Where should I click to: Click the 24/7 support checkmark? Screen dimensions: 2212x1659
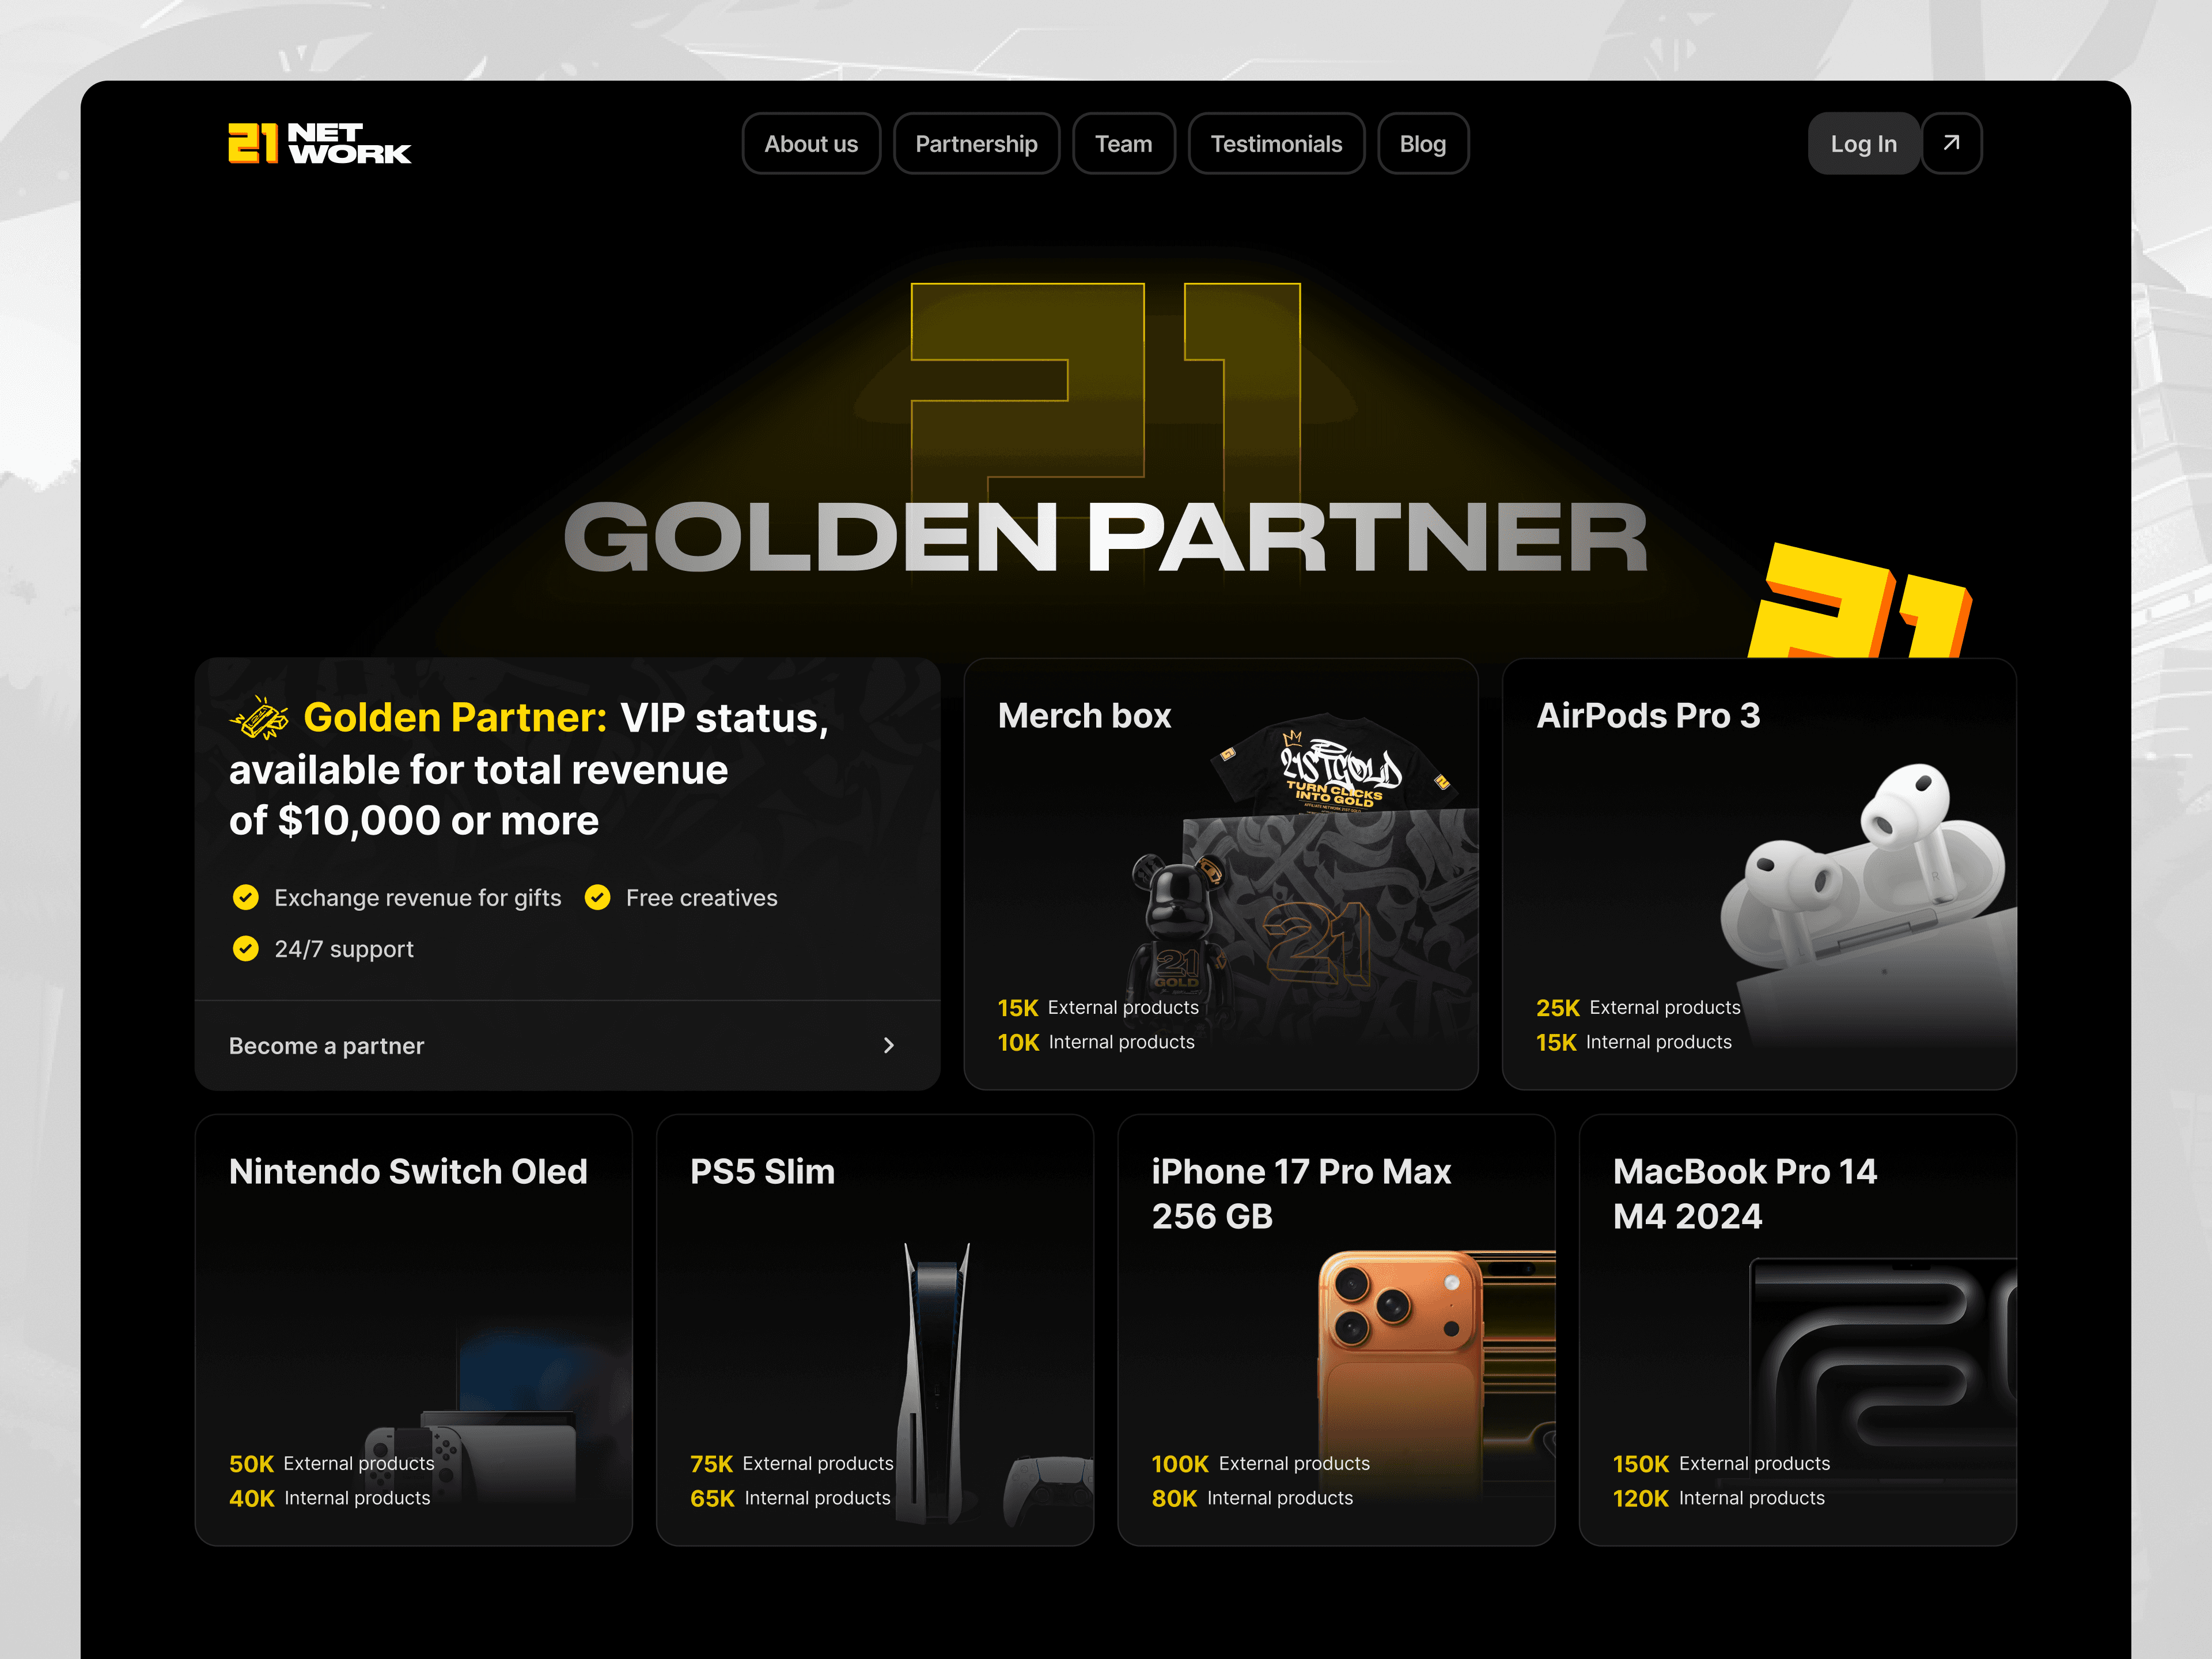click(x=245, y=948)
